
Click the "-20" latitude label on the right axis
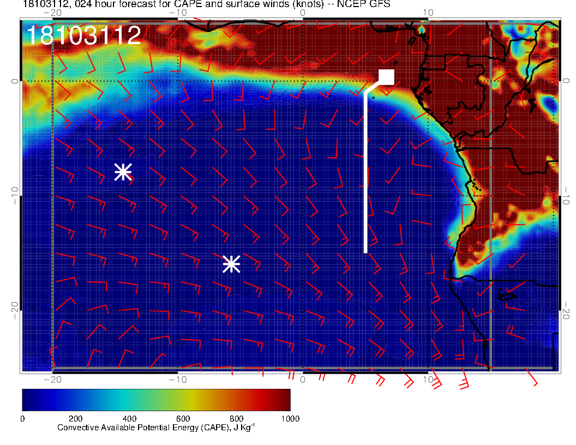(566, 311)
